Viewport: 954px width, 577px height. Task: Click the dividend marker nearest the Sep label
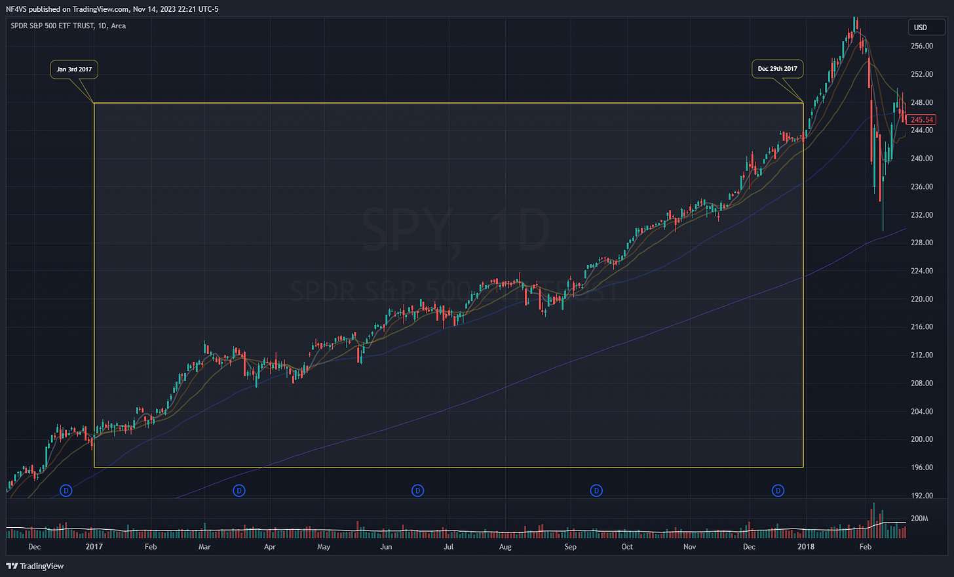(x=596, y=490)
